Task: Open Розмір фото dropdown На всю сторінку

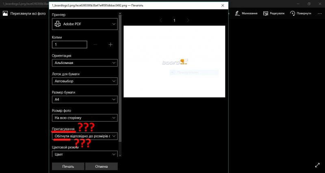Action: tap(85, 118)
